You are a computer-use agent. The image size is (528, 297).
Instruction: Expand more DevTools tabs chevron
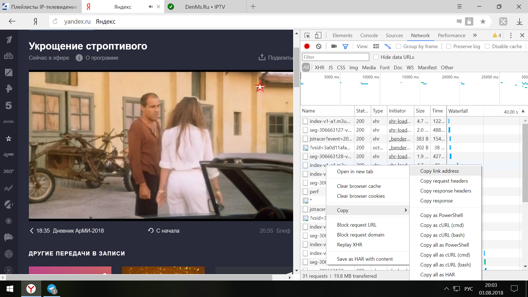click(475, 35)
